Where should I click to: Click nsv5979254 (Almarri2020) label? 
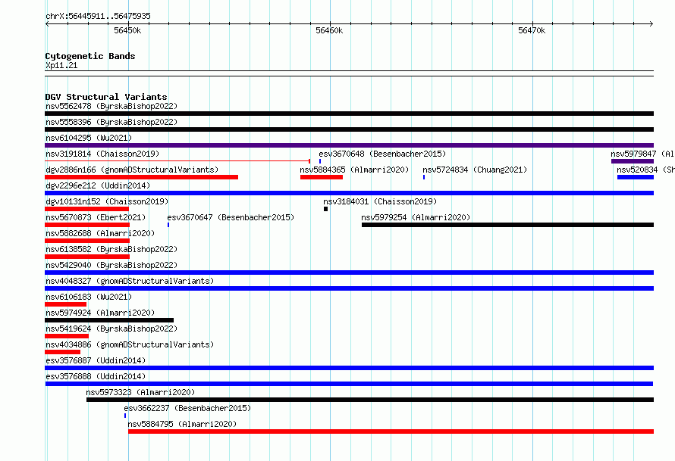(416, 217)
